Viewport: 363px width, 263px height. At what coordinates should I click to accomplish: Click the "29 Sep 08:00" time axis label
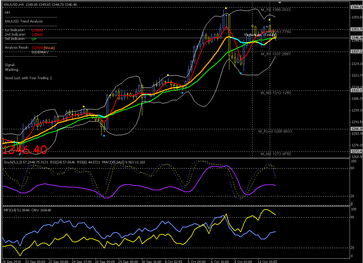click(128, 262)
